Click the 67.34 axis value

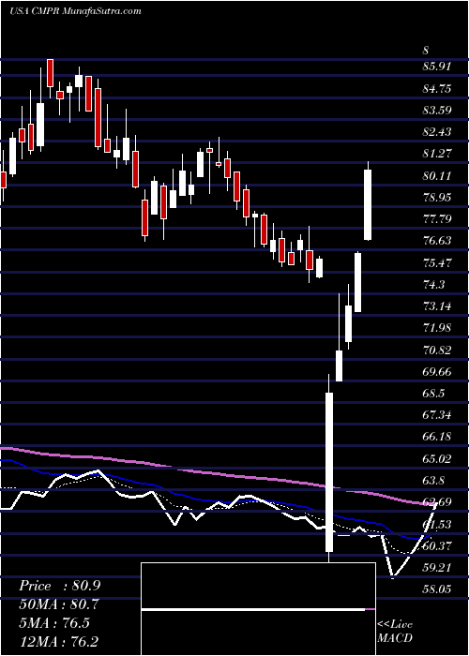click(437, 415)
